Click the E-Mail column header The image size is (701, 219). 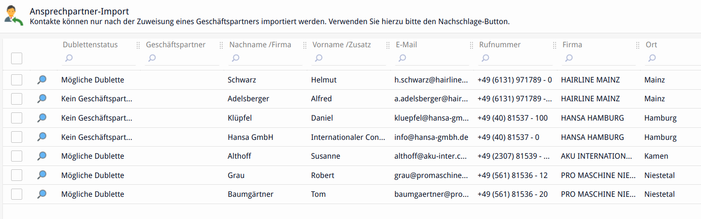pos(406,45)
